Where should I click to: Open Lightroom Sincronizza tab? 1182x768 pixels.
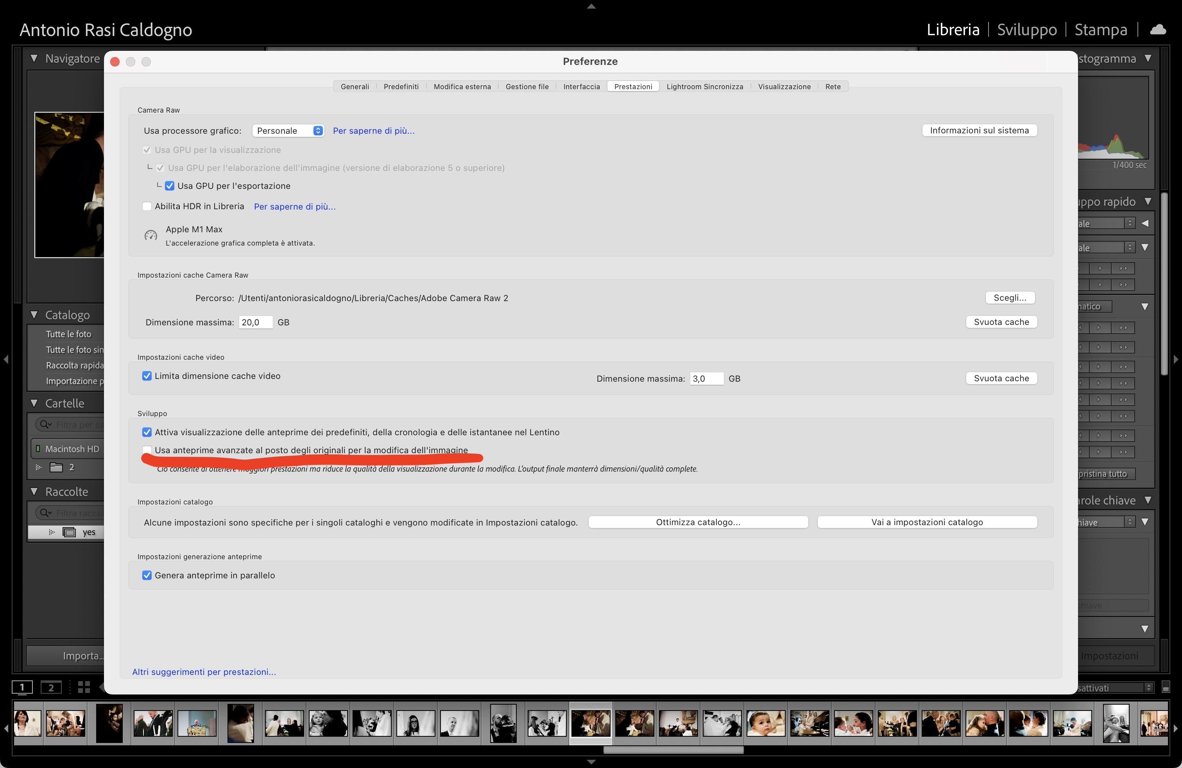[705, 86]
